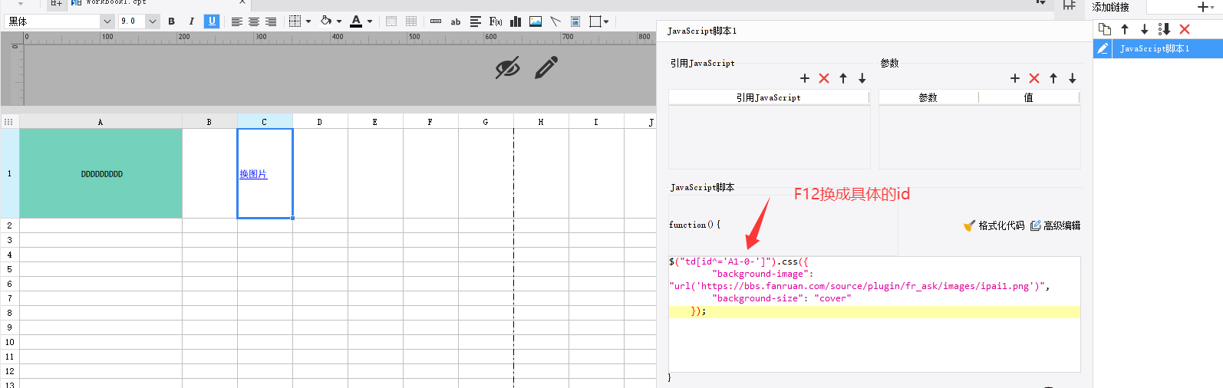This screenshot has height=388, width=1223.
Task: Copy the selected link with the copy icon
Action: coord(1105,29)
